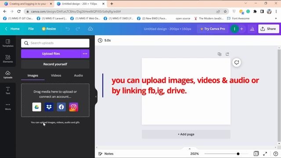Open browser extensions puzzle icon
The image size is (281, 158).
pyautogui.click(x=255, y=11)
